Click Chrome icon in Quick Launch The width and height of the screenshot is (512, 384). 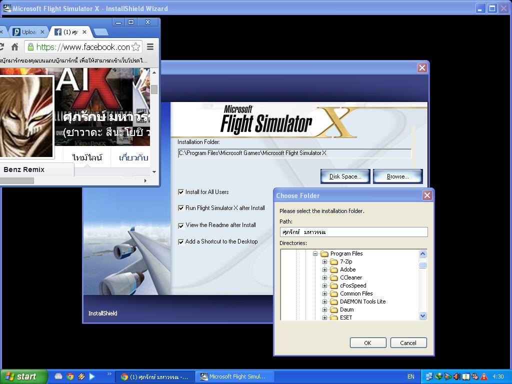[70, 376]
